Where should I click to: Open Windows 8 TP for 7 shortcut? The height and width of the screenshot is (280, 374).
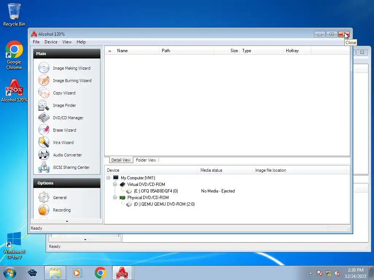[x=14, y=245]
